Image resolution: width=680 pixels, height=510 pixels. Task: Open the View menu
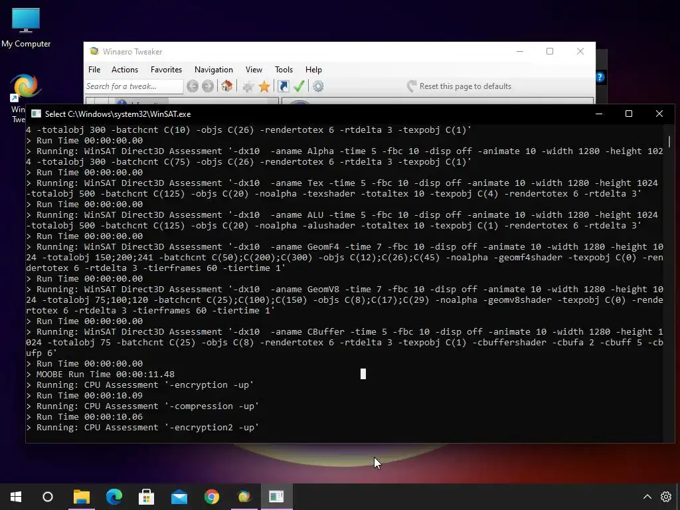pos(254,69)
